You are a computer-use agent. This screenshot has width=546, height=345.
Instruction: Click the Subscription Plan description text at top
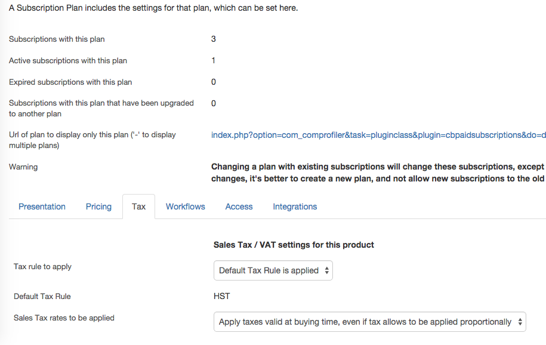[153, 8]
